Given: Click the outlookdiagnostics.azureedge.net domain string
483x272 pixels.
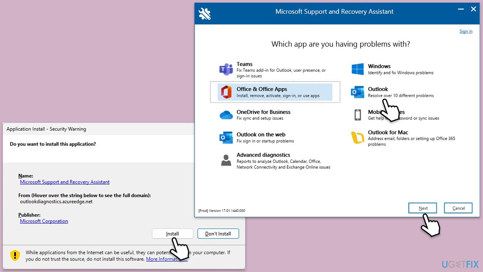Looking at the screenshot, I should (x=56, y=202).
